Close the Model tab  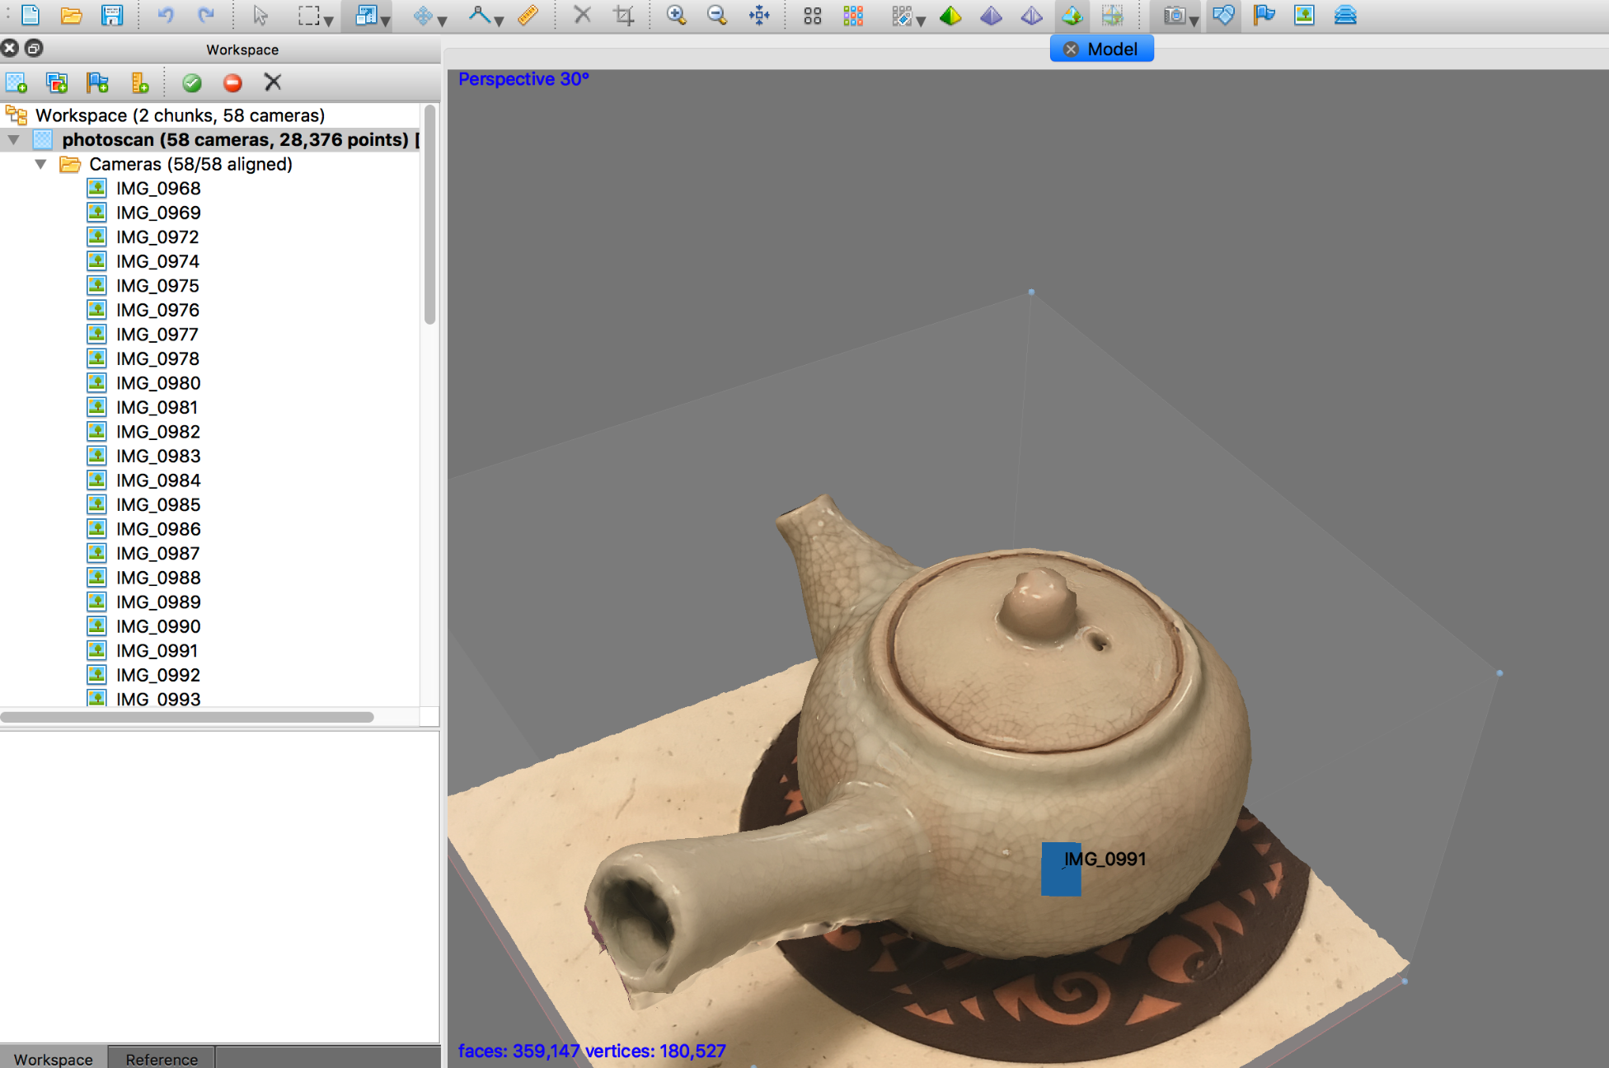click(1071, 49)
